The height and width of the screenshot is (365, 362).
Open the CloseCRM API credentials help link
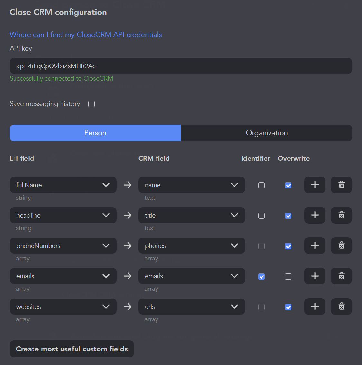click(86, 35)
